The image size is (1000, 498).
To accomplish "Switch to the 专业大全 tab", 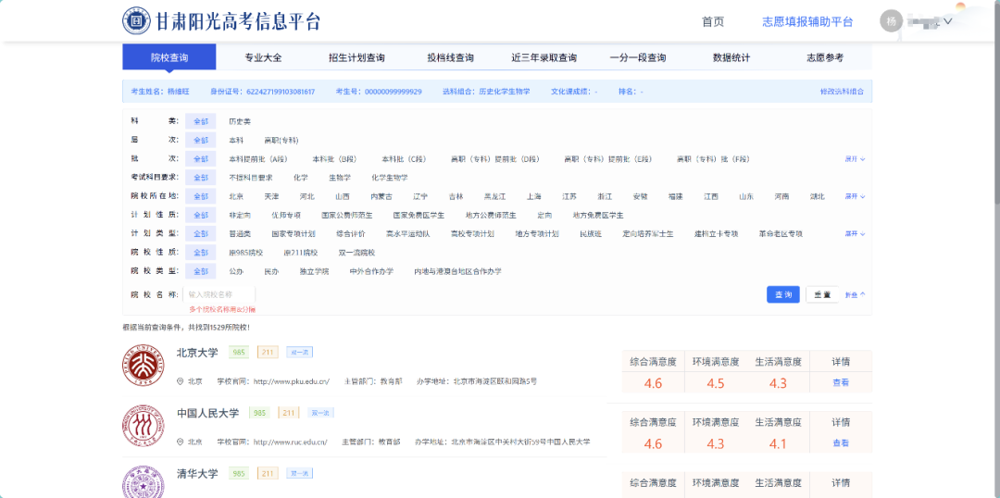I will point(263,57).
